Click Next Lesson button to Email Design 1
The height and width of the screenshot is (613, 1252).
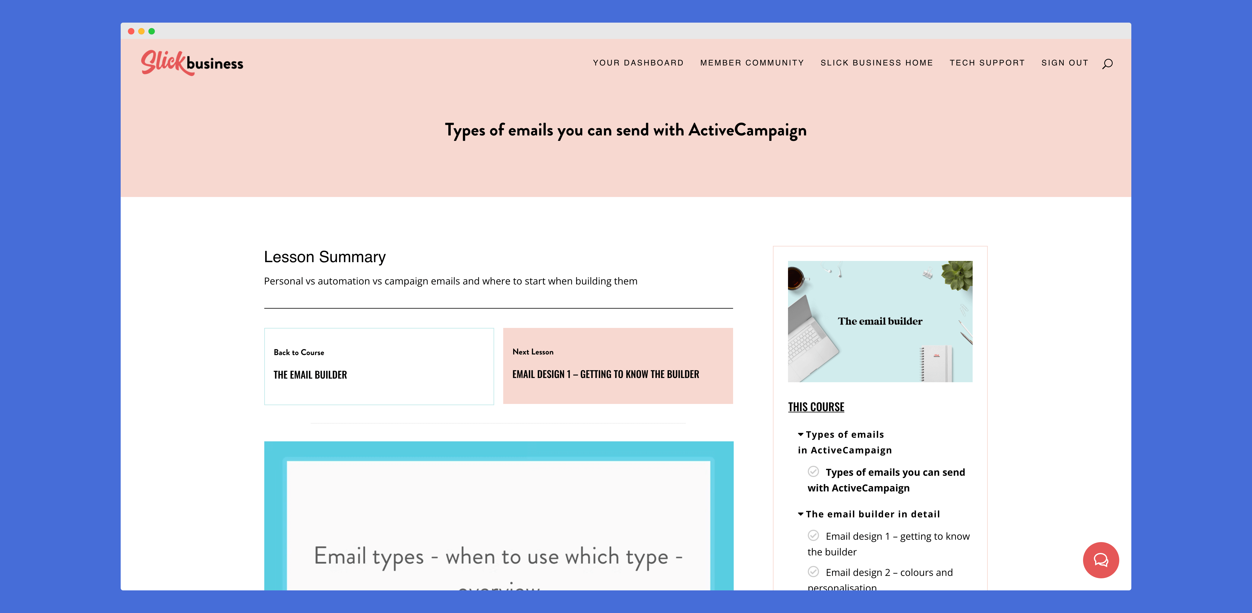[618, 366]
